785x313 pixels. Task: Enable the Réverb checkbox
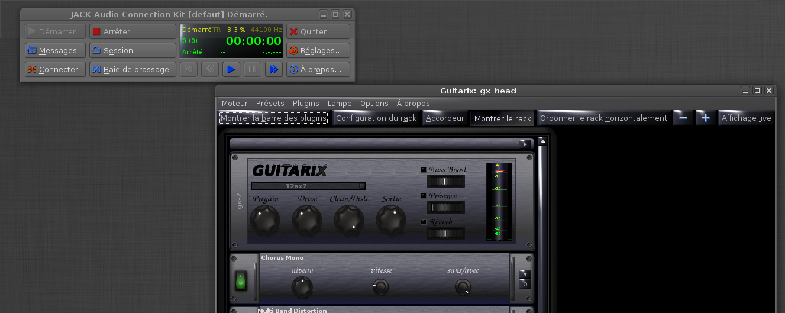click(x=424, y=222)
